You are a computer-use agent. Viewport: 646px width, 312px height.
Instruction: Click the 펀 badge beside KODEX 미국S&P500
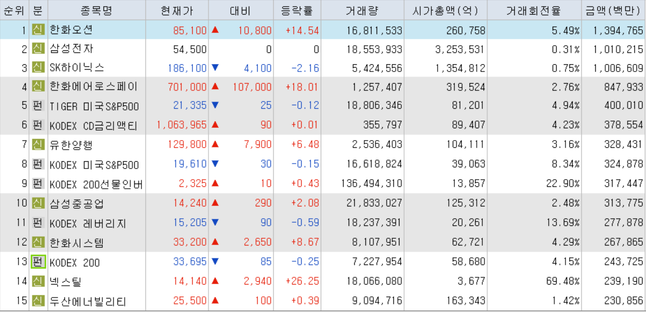pos(38,164)
